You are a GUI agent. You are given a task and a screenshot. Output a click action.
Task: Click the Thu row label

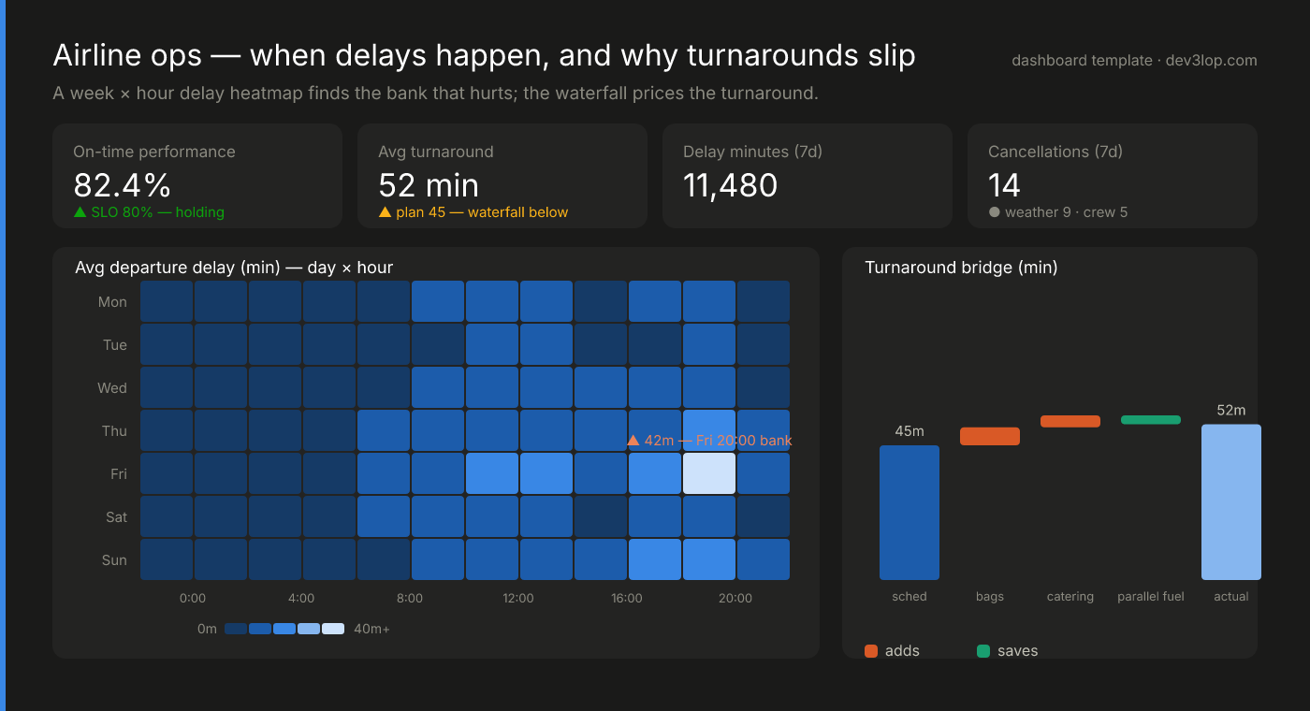tap(114, 431)
